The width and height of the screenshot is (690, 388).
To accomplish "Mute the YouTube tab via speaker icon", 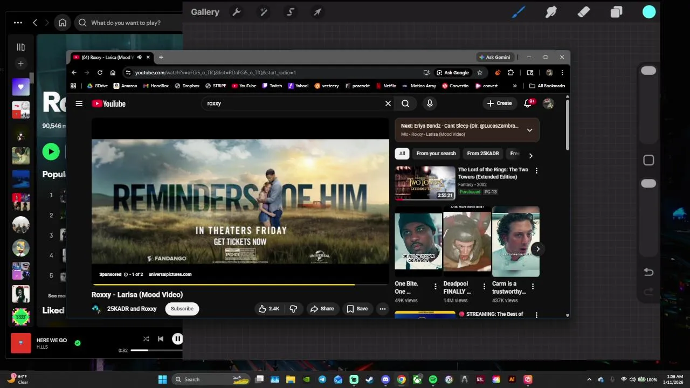I will tap(139, 57).
